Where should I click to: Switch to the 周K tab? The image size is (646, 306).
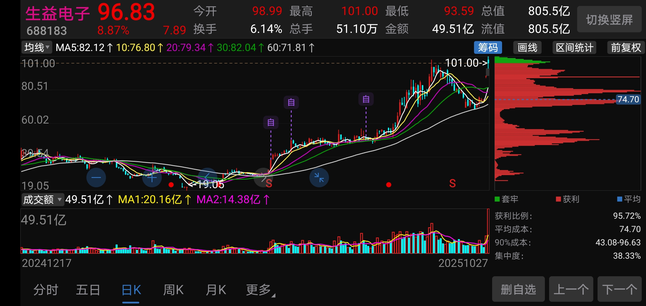(173, 290)
